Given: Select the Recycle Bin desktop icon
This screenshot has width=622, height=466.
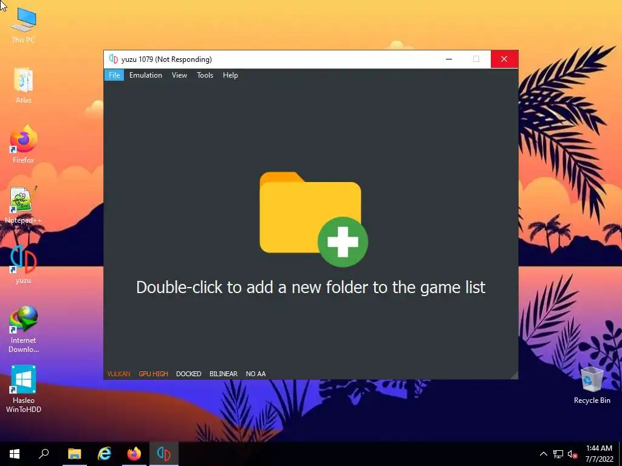Looking at the screenshot, I should coord(592,385).
